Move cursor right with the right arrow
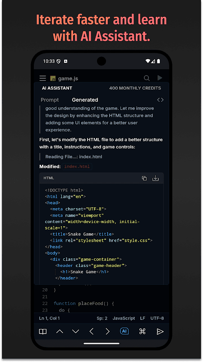 107,332
